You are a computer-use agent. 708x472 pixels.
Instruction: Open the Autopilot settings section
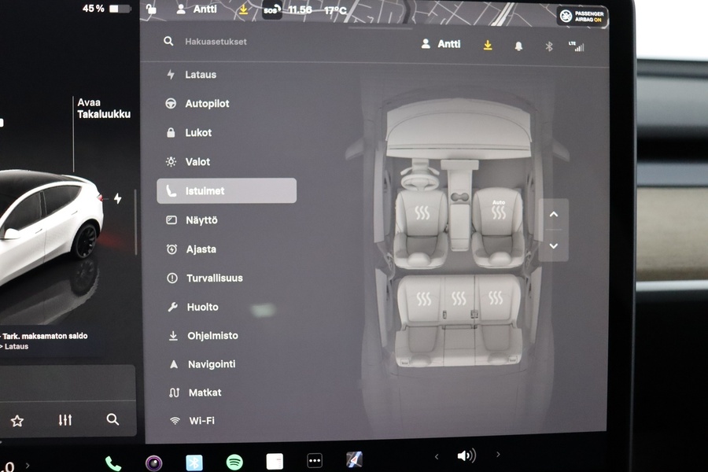206,103
